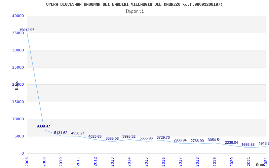Click the y-axis value 10000

(x=18, y=119)
